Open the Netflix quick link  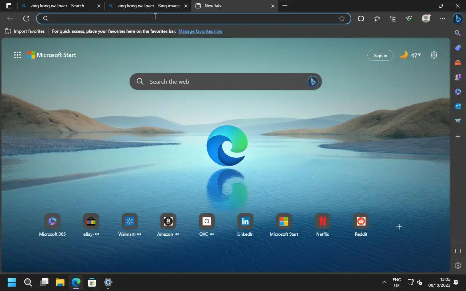point(323,226)
